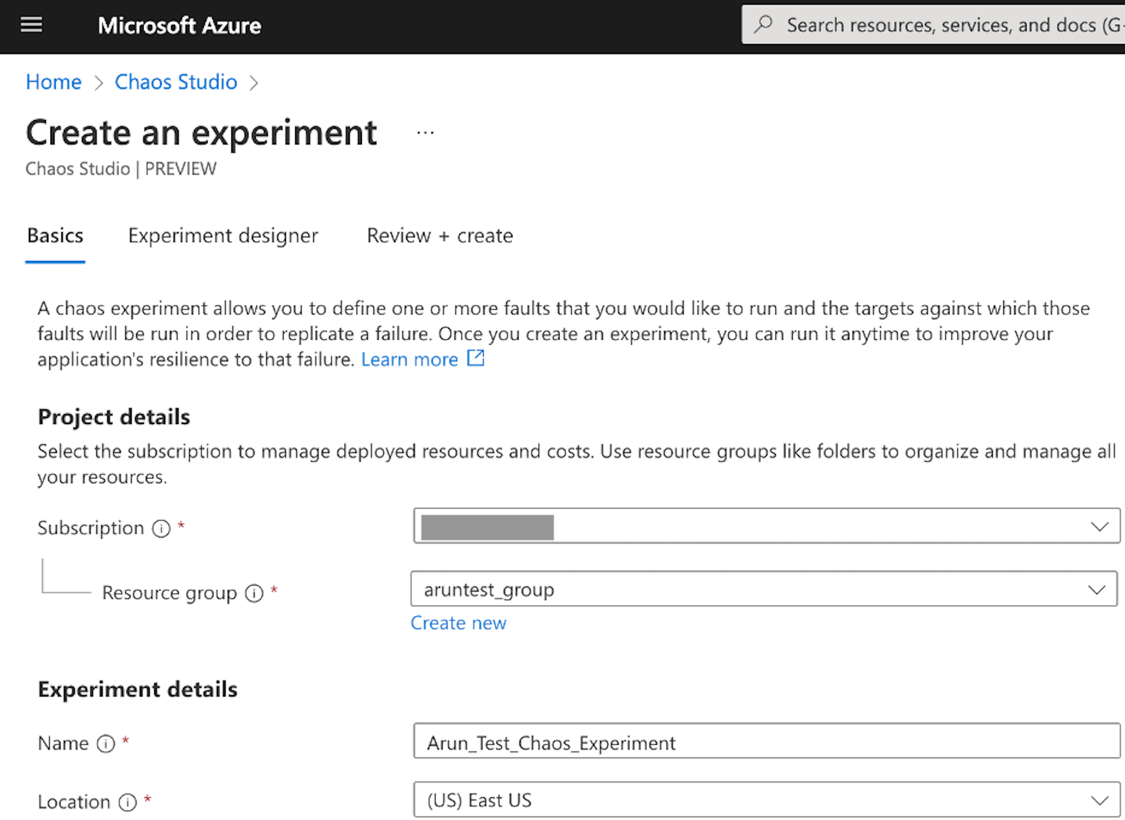Expand the Subscription dropdown
This screenshot has width=1125, height=820.
pyautogui.click(x=1098, y=527)
